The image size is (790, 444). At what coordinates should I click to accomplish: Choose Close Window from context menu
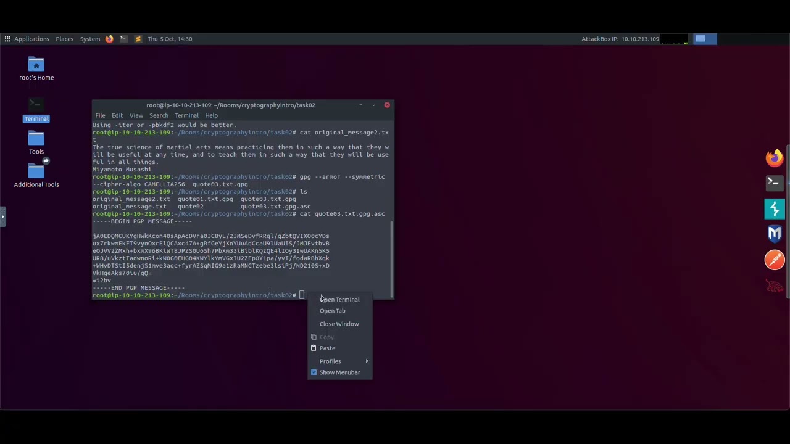(339, 324)
